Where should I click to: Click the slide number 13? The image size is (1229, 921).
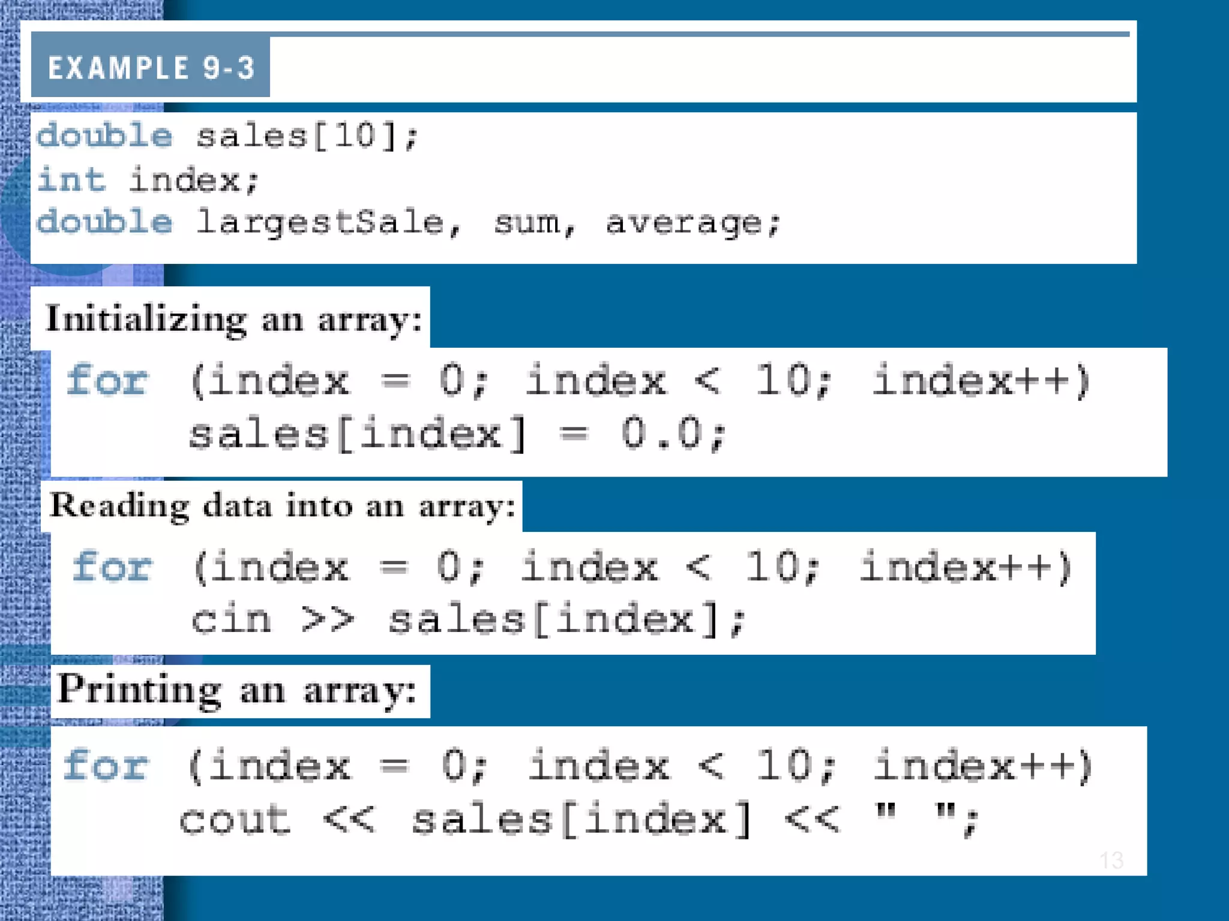point(1111,860)
